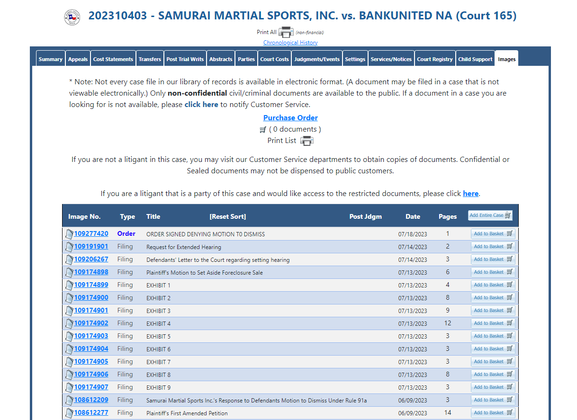Add Defendants' Letter to the Court to basket
The image size is (577, 420).
(493, 259)
